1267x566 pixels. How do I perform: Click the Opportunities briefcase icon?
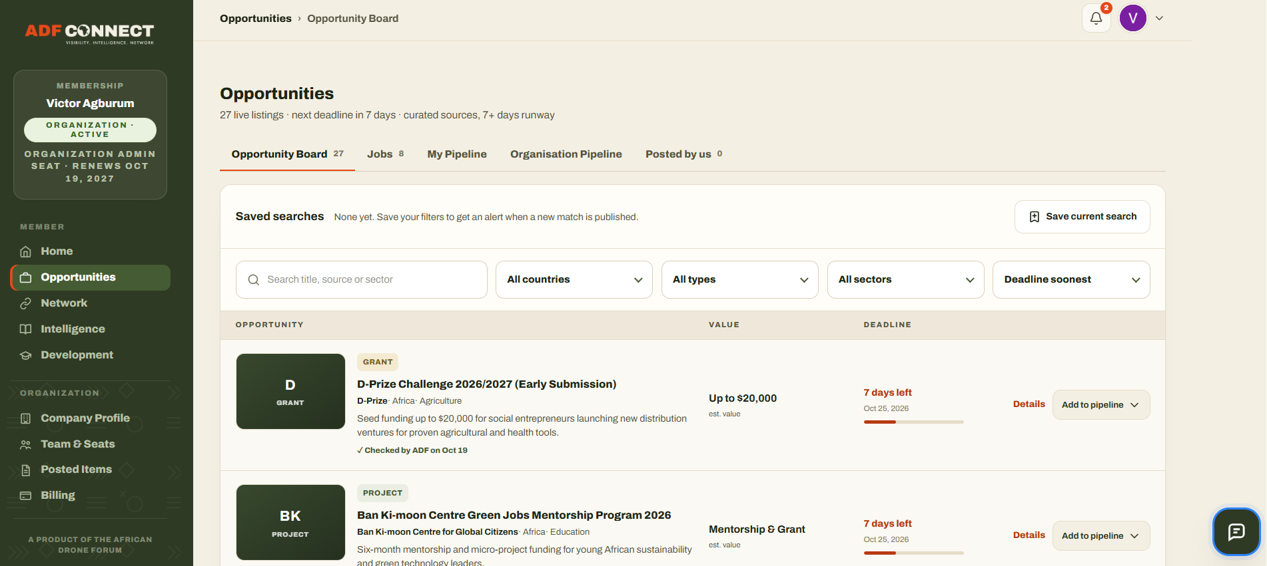pyautogui.click(x=25, y=277)
